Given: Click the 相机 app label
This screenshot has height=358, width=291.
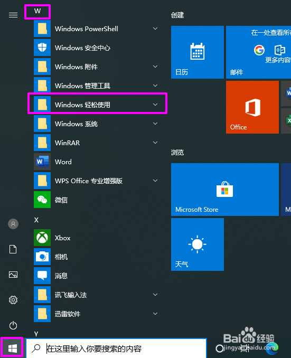Looking at the screenshot, I should tap(61, 257).
